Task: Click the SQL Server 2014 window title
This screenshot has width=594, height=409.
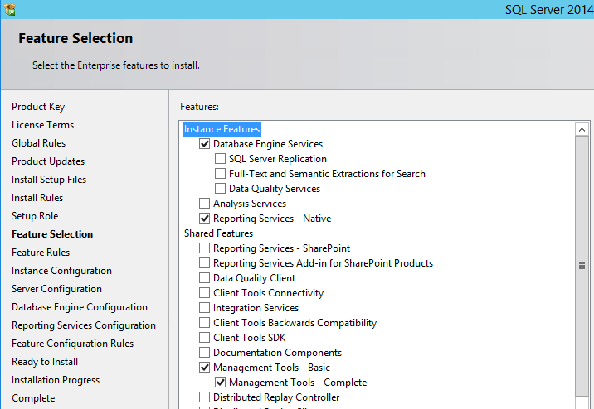Action: tap(549, 9)
